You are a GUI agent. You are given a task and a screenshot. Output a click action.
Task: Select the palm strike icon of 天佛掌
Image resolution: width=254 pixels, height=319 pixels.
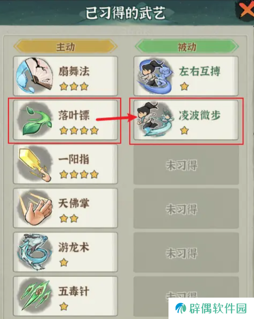35,208
